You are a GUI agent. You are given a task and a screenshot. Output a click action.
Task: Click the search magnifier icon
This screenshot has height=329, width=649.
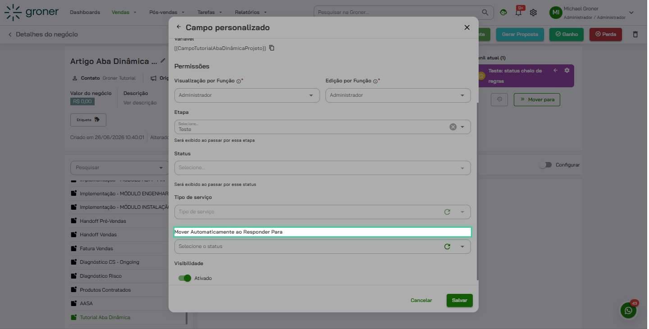485,12
